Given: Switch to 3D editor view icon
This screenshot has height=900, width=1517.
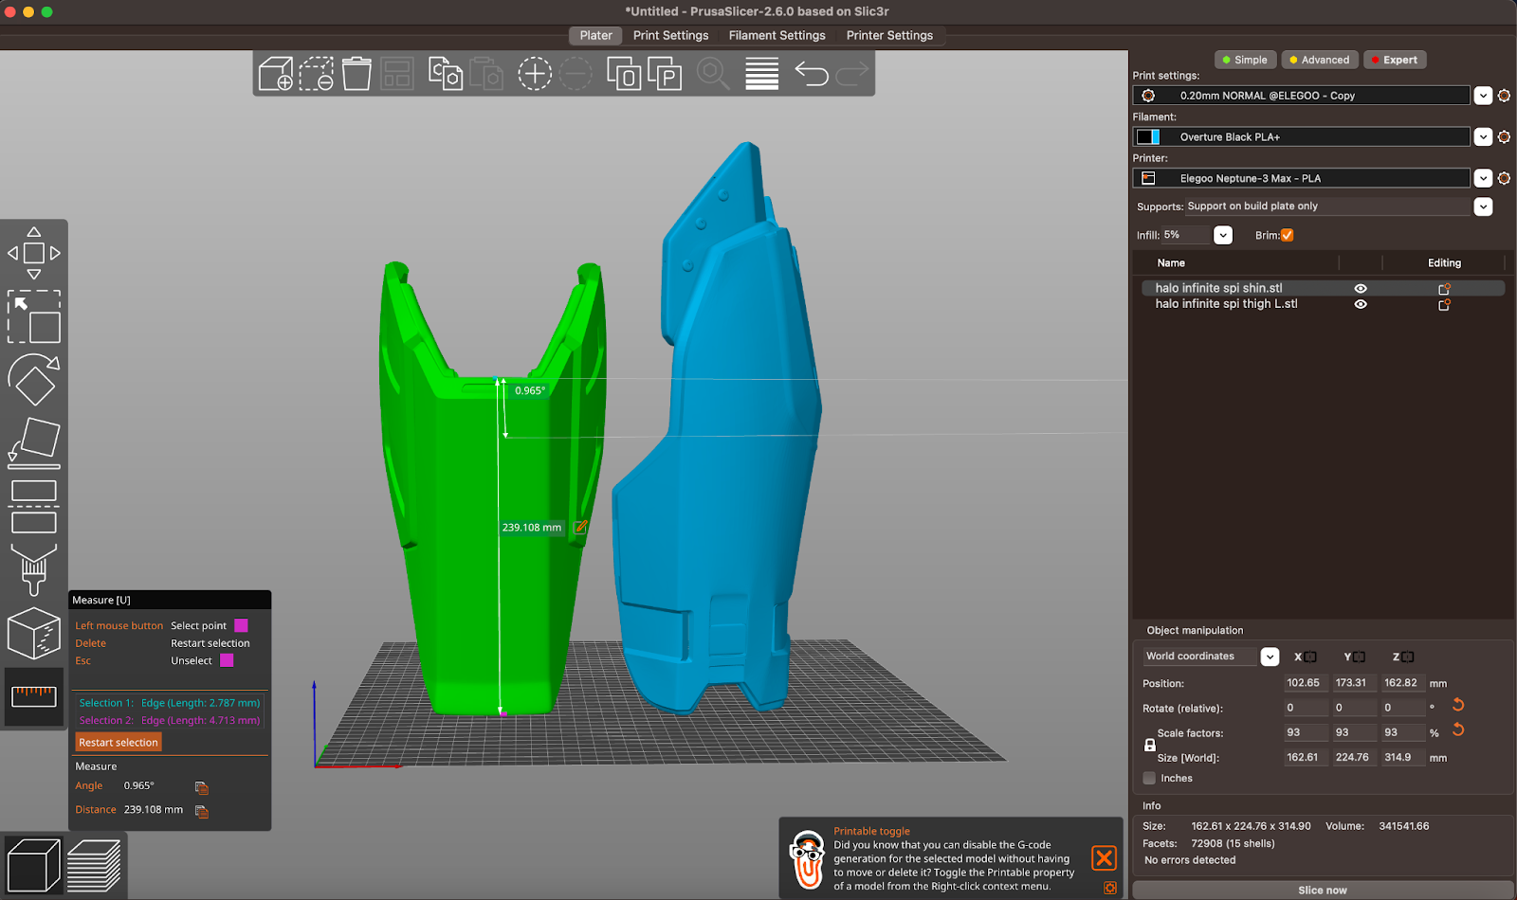Looking at the screenshot, I should tap(33, 866).
